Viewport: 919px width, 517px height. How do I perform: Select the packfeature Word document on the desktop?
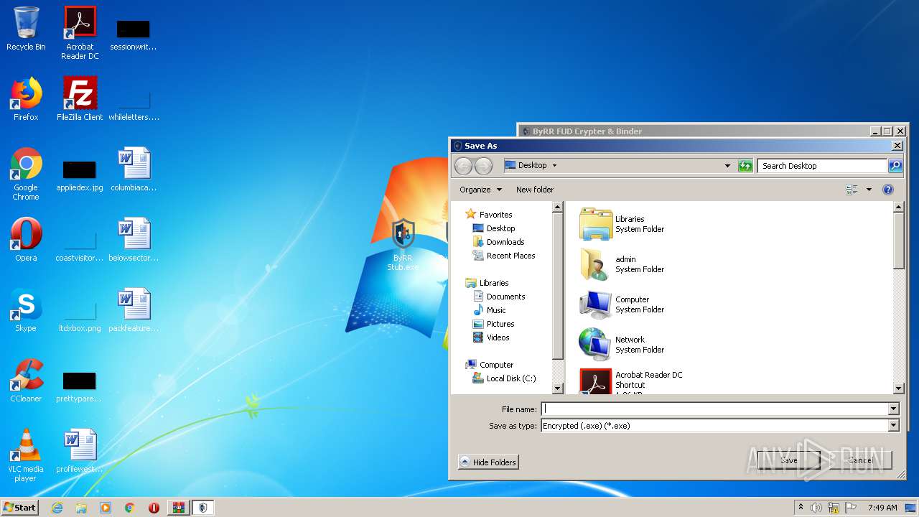coord(134,310)
